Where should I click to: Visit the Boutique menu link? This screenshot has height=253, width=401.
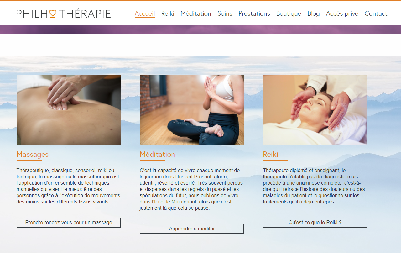pyautogui.click(x=289, y=13)
